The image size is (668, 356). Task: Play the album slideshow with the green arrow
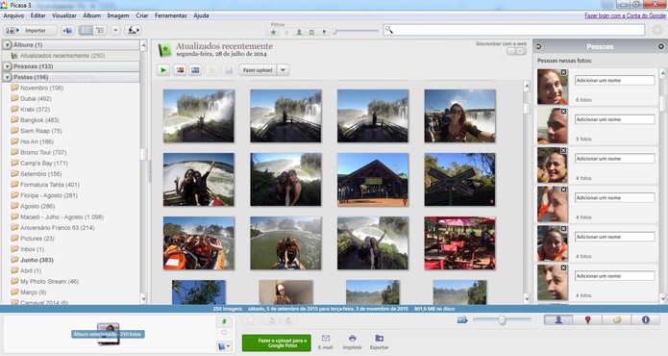click(163, 70)
